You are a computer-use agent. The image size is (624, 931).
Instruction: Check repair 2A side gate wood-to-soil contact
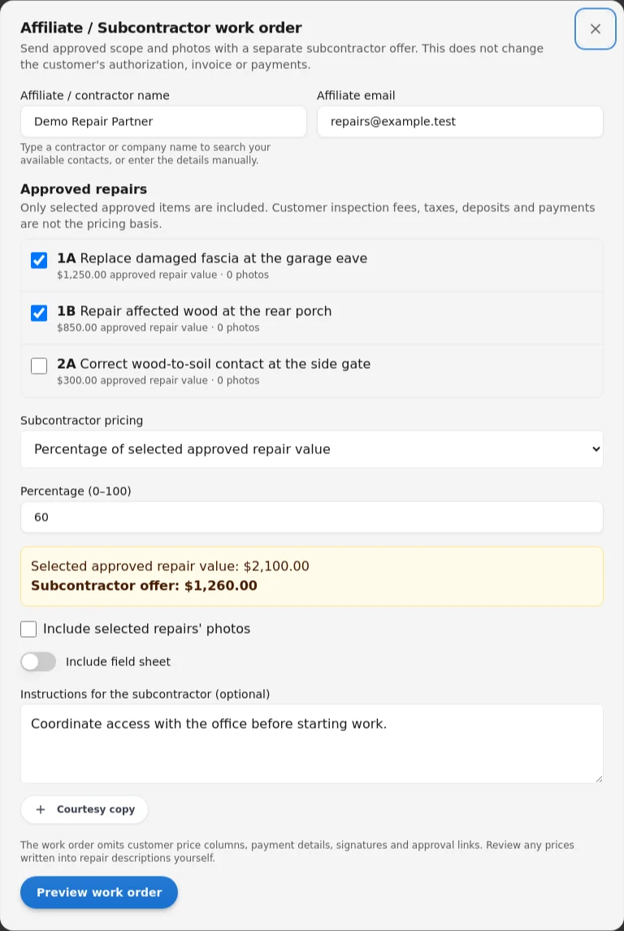pos(39,366)
